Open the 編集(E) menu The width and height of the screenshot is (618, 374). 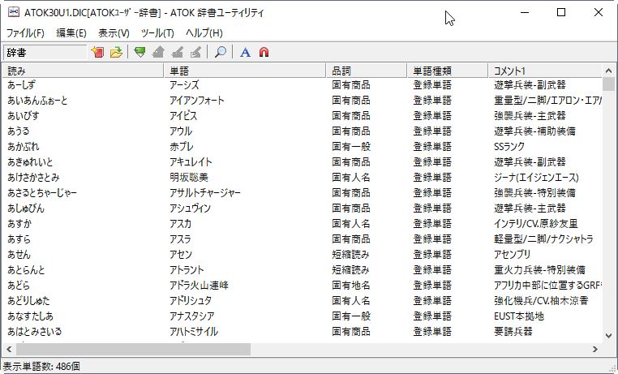pos(71,33)
